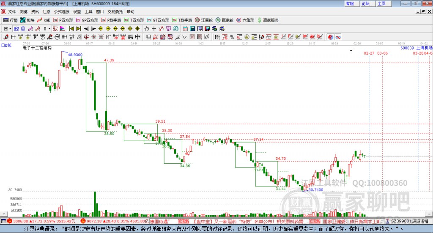Open 赢家服务 with the dollar icon
This screenshot has width=433, height=233.
268,20
